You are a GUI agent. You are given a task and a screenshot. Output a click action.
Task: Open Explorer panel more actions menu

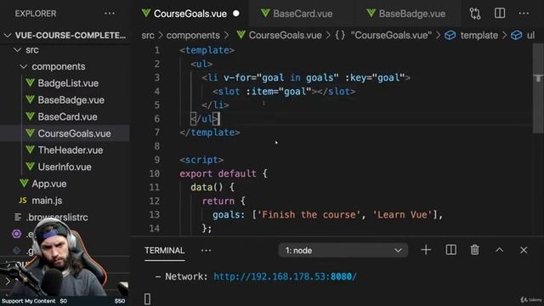[110, 14]
